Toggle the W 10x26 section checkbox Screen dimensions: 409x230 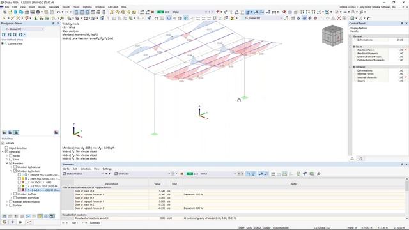(x=19, y=183)
